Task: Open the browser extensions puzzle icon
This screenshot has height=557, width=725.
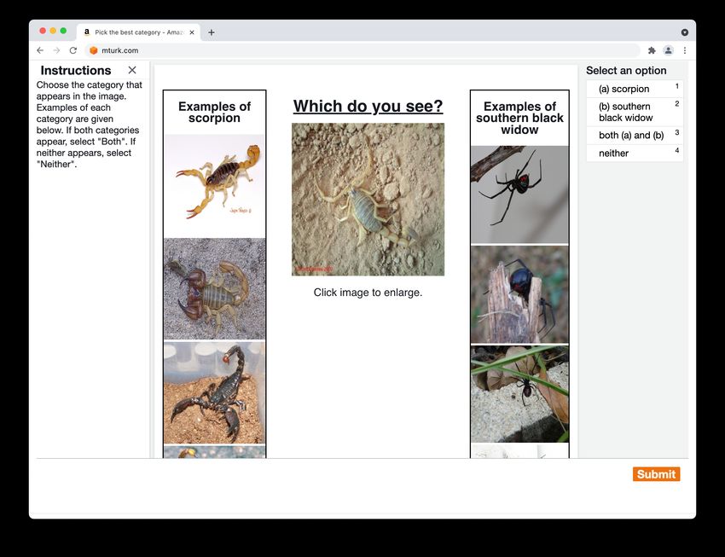Action: click(652, 50)
